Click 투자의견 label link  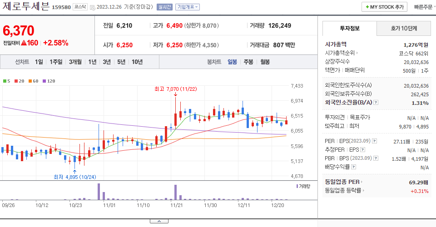tap(335, 118)
